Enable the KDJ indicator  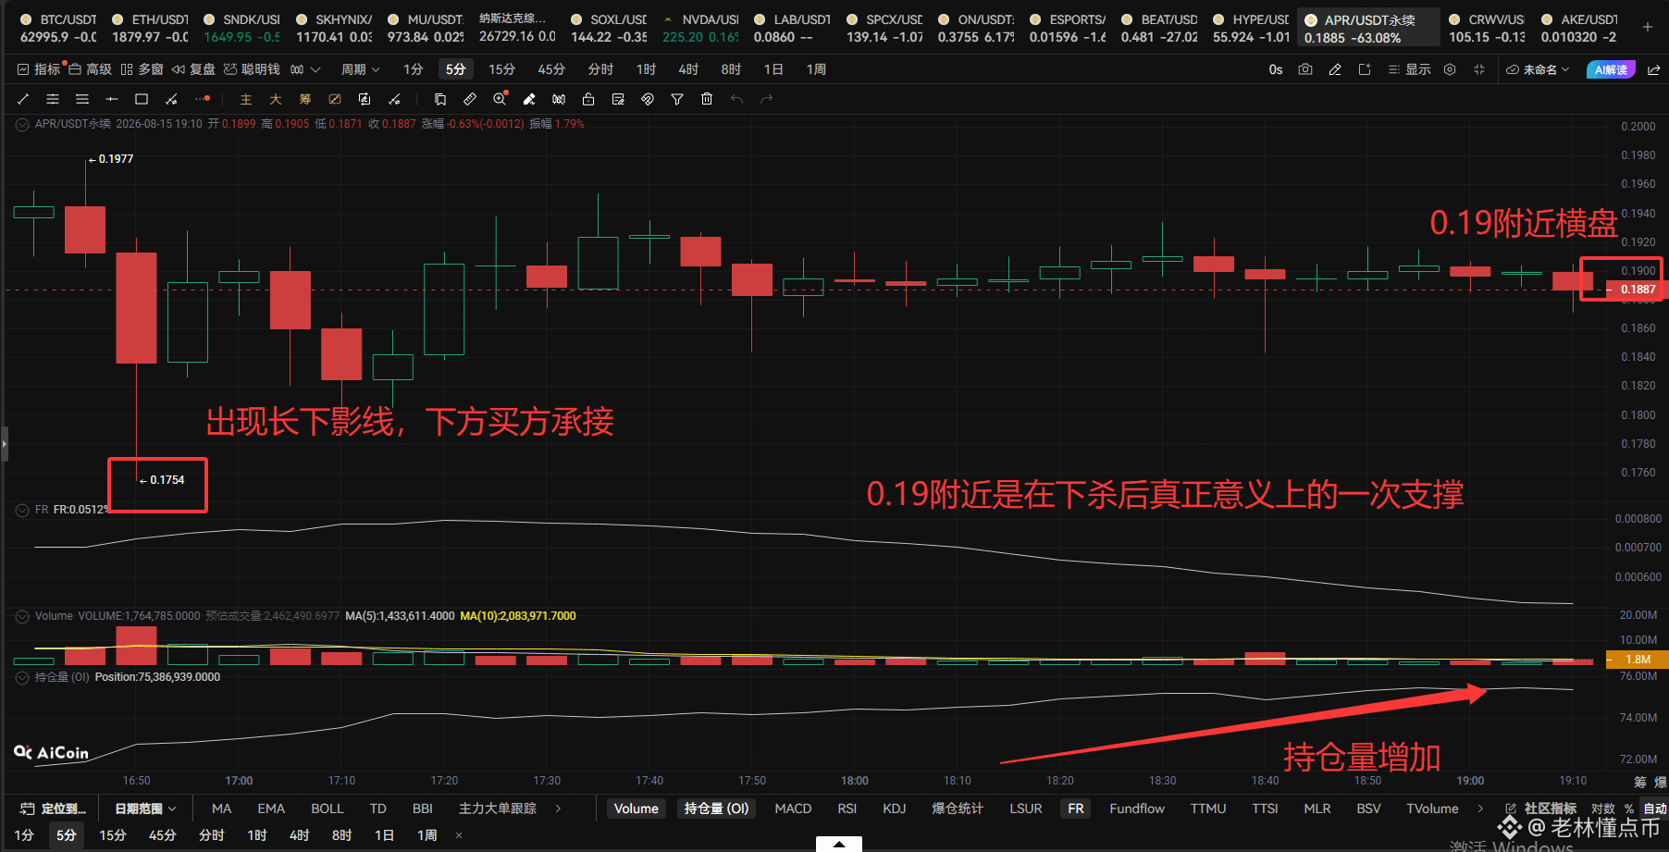(894, 809)
